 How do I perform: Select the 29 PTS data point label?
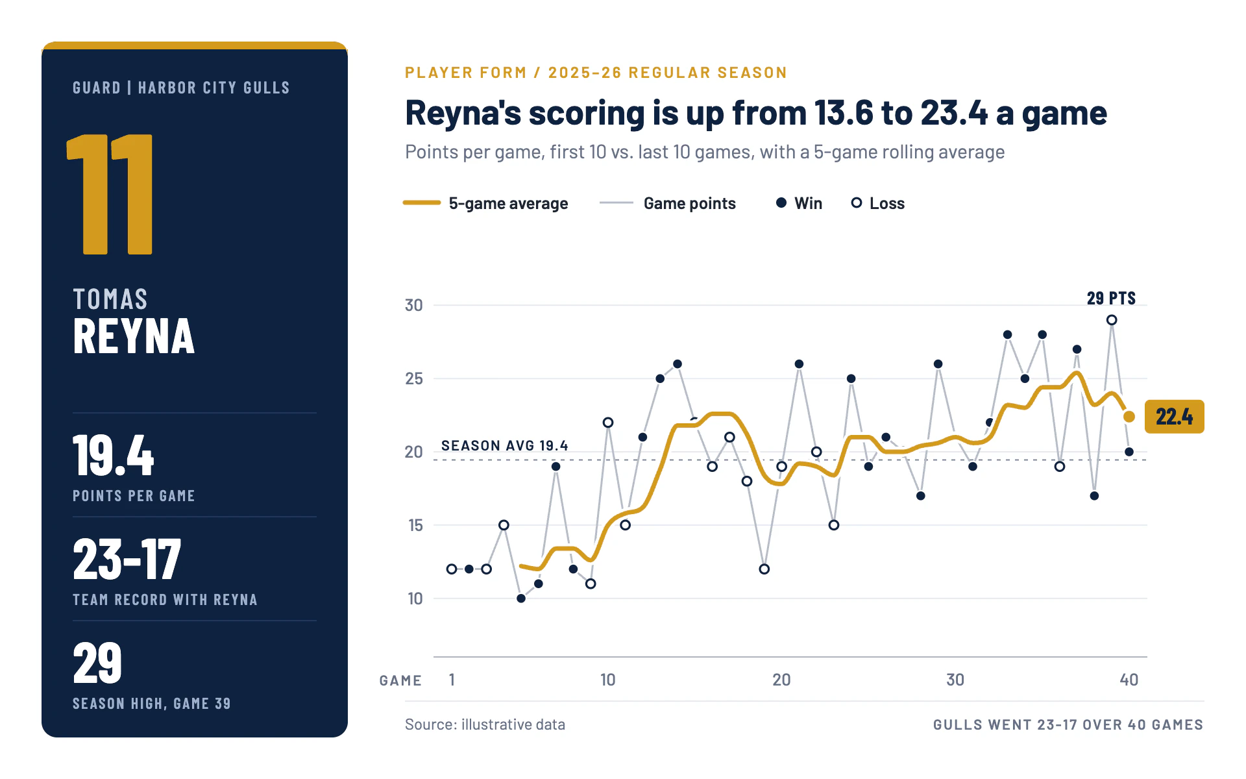point(1111,299)
